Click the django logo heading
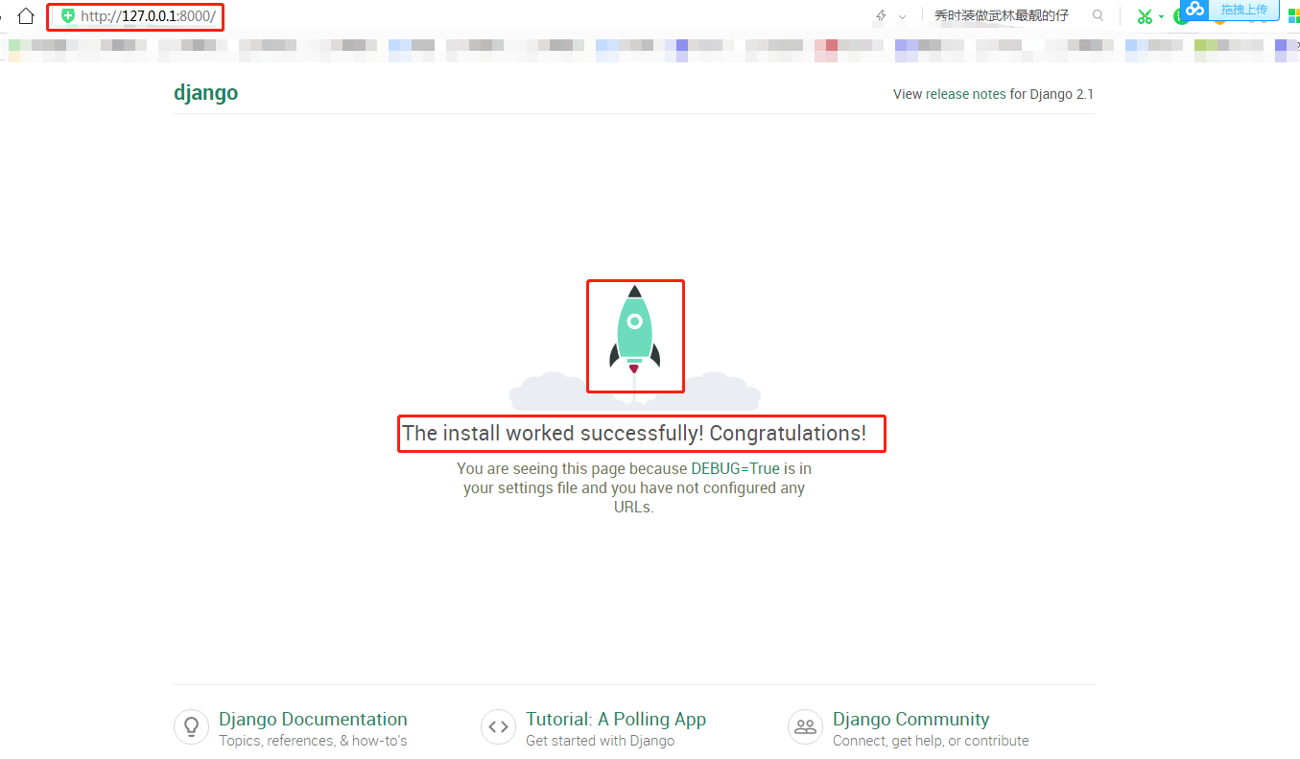The image size is (1300, 759). tap(205, 93)
